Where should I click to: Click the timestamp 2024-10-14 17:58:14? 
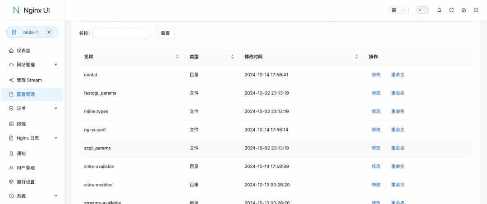pyautogui.click(x=266, y=130)
